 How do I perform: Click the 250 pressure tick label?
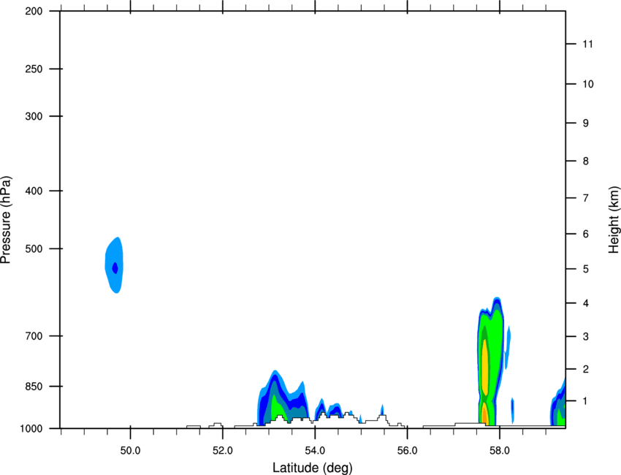[34, 69]
